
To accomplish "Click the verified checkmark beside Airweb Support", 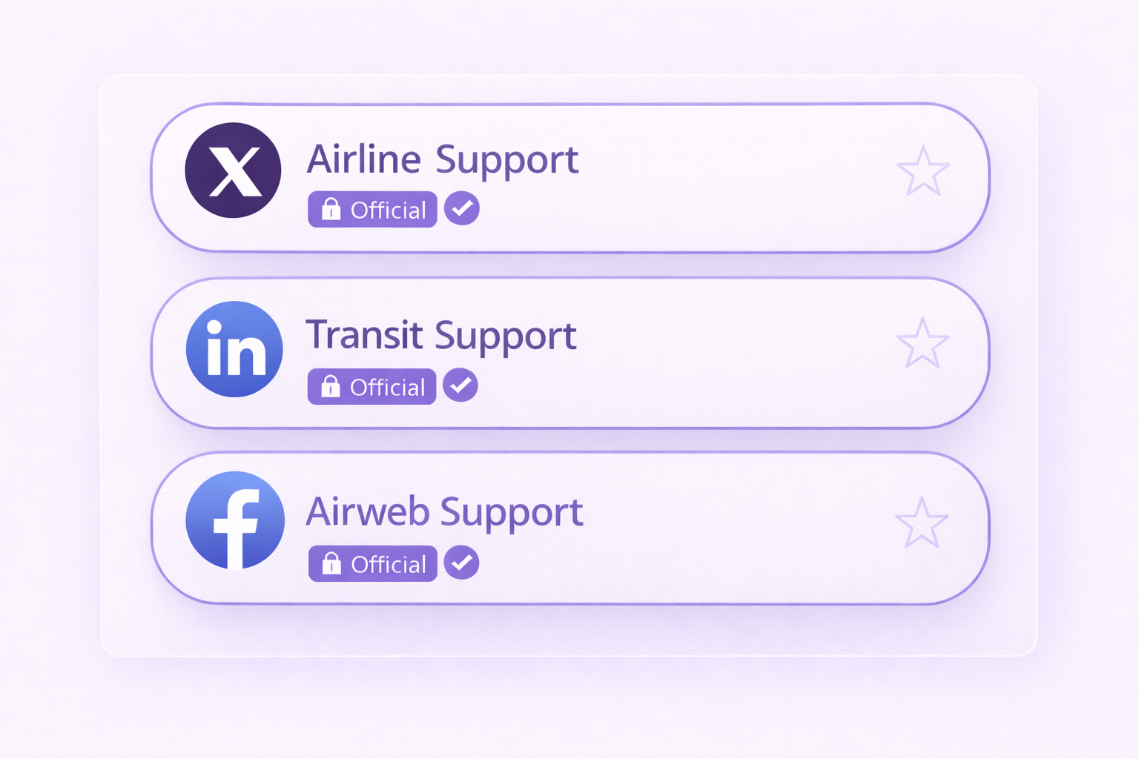I will (x=461, y=563).
